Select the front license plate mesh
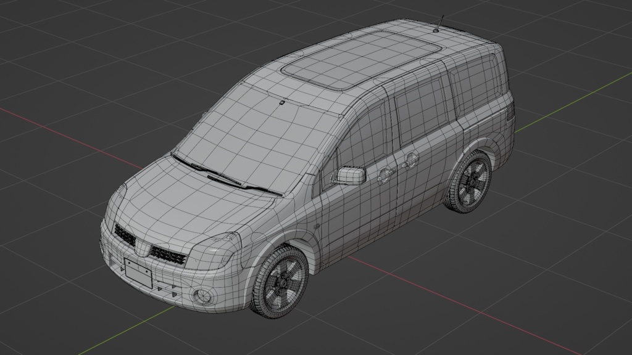 [x=138, y=273]
